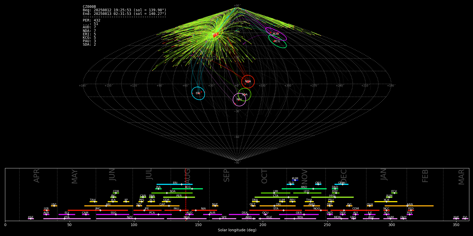Click the pink NZC shower bar
This screenshot has width=473, height=236.
coord(130,219)
